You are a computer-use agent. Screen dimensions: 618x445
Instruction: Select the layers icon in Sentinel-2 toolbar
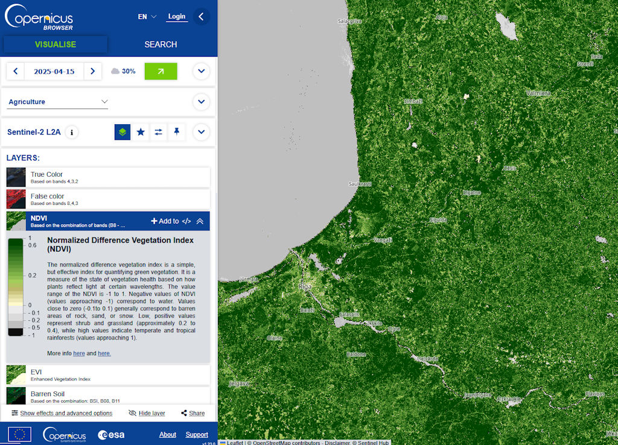pyautogui.click(x=123, y=132)
